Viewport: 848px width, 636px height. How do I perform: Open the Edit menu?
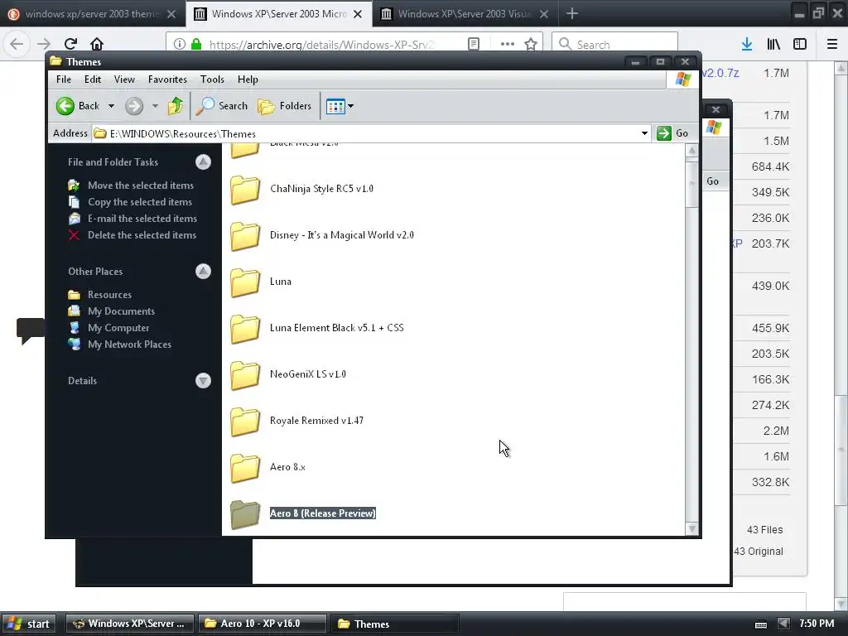(x=93, y=79)
